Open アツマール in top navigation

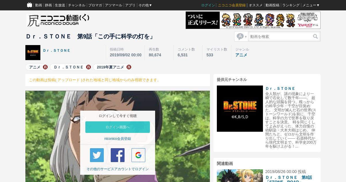pyautogui.click(x=114, y=5)
